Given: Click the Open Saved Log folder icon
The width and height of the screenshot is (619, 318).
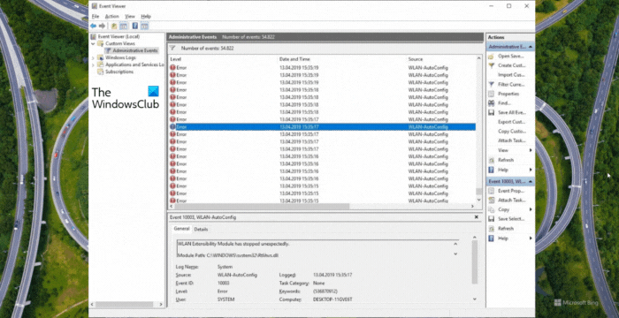Looking at the screenshot, I should [491, 56].
